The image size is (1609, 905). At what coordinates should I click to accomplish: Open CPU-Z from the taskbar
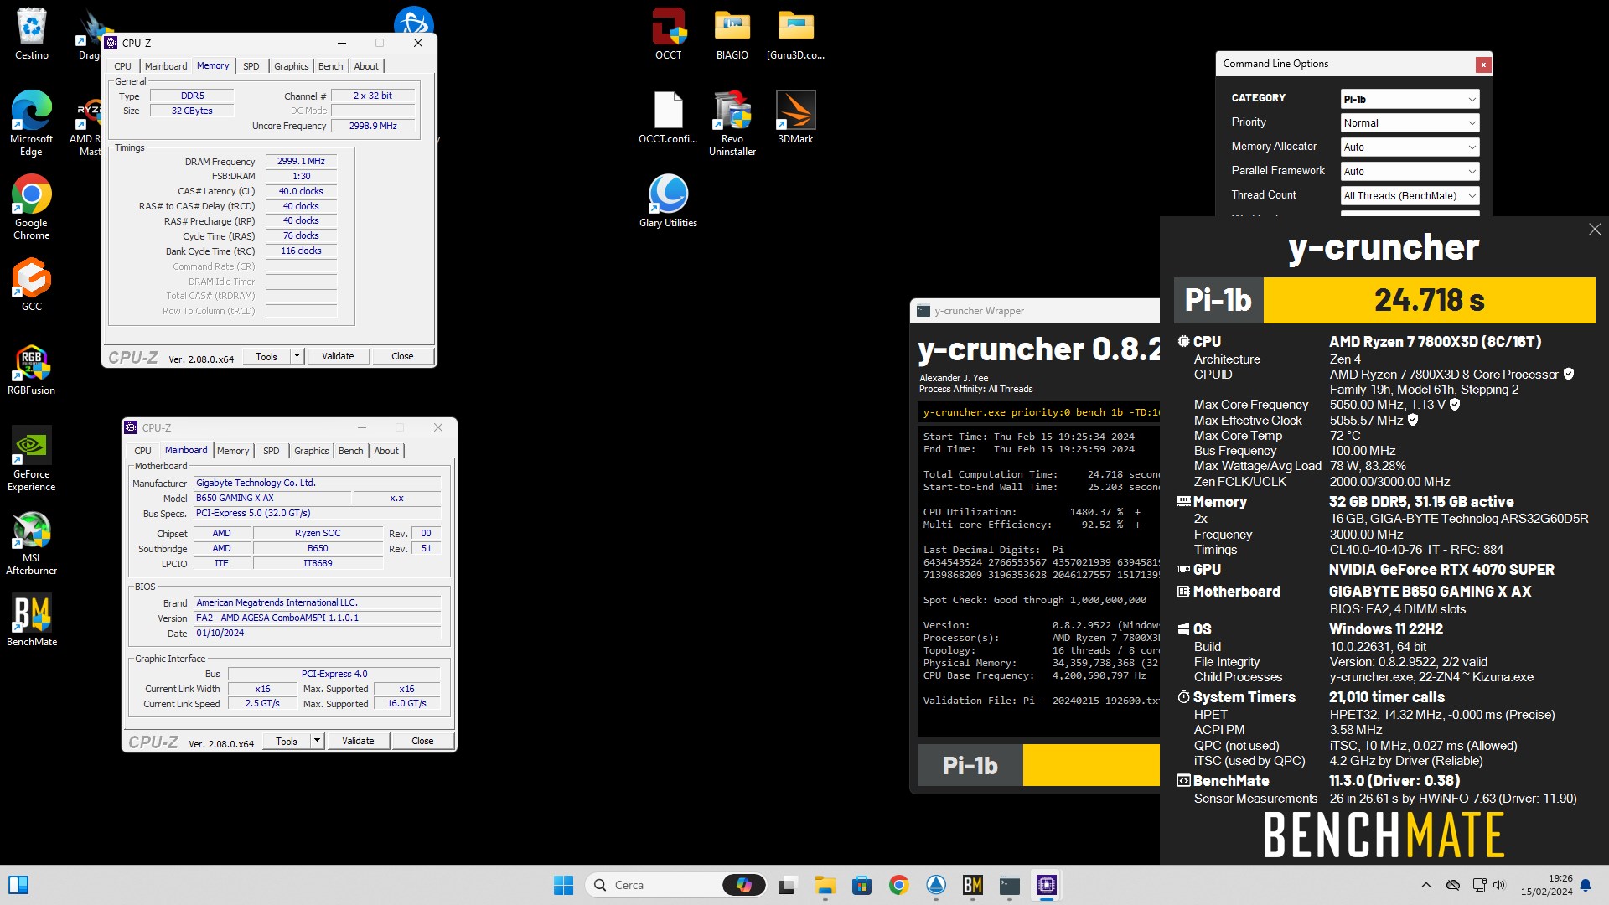[1046, 885]
